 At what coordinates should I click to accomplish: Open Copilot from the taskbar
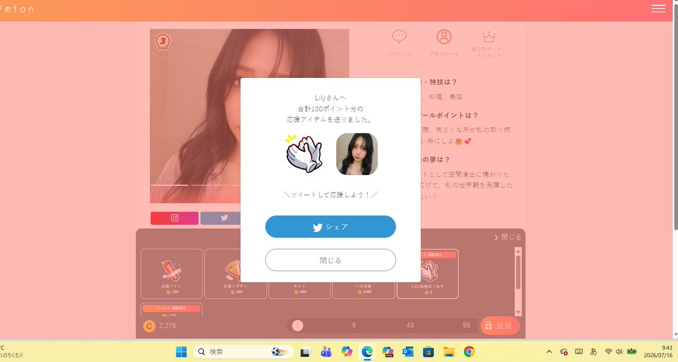tap(346, 352)
